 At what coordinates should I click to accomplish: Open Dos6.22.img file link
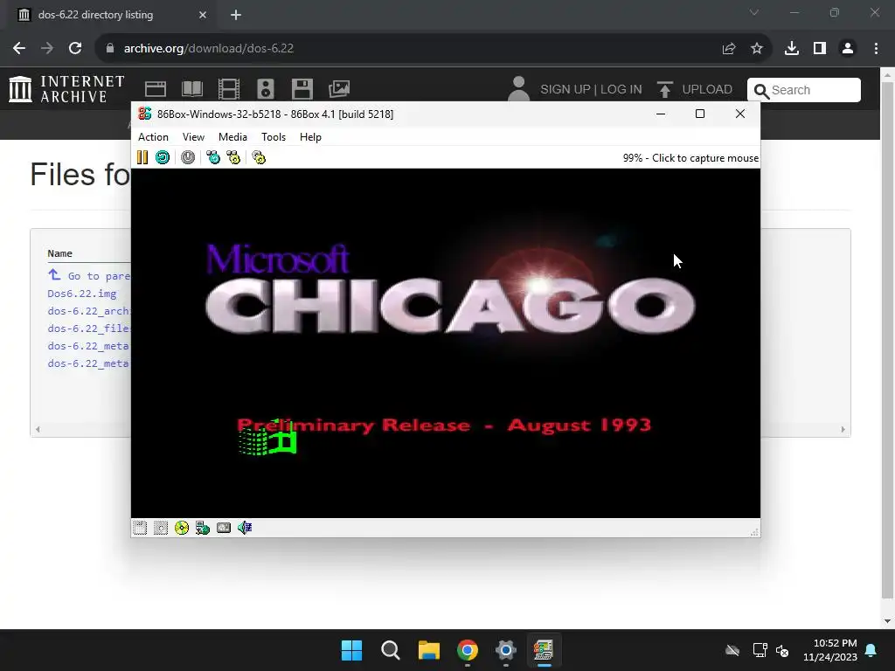[81, 294]
